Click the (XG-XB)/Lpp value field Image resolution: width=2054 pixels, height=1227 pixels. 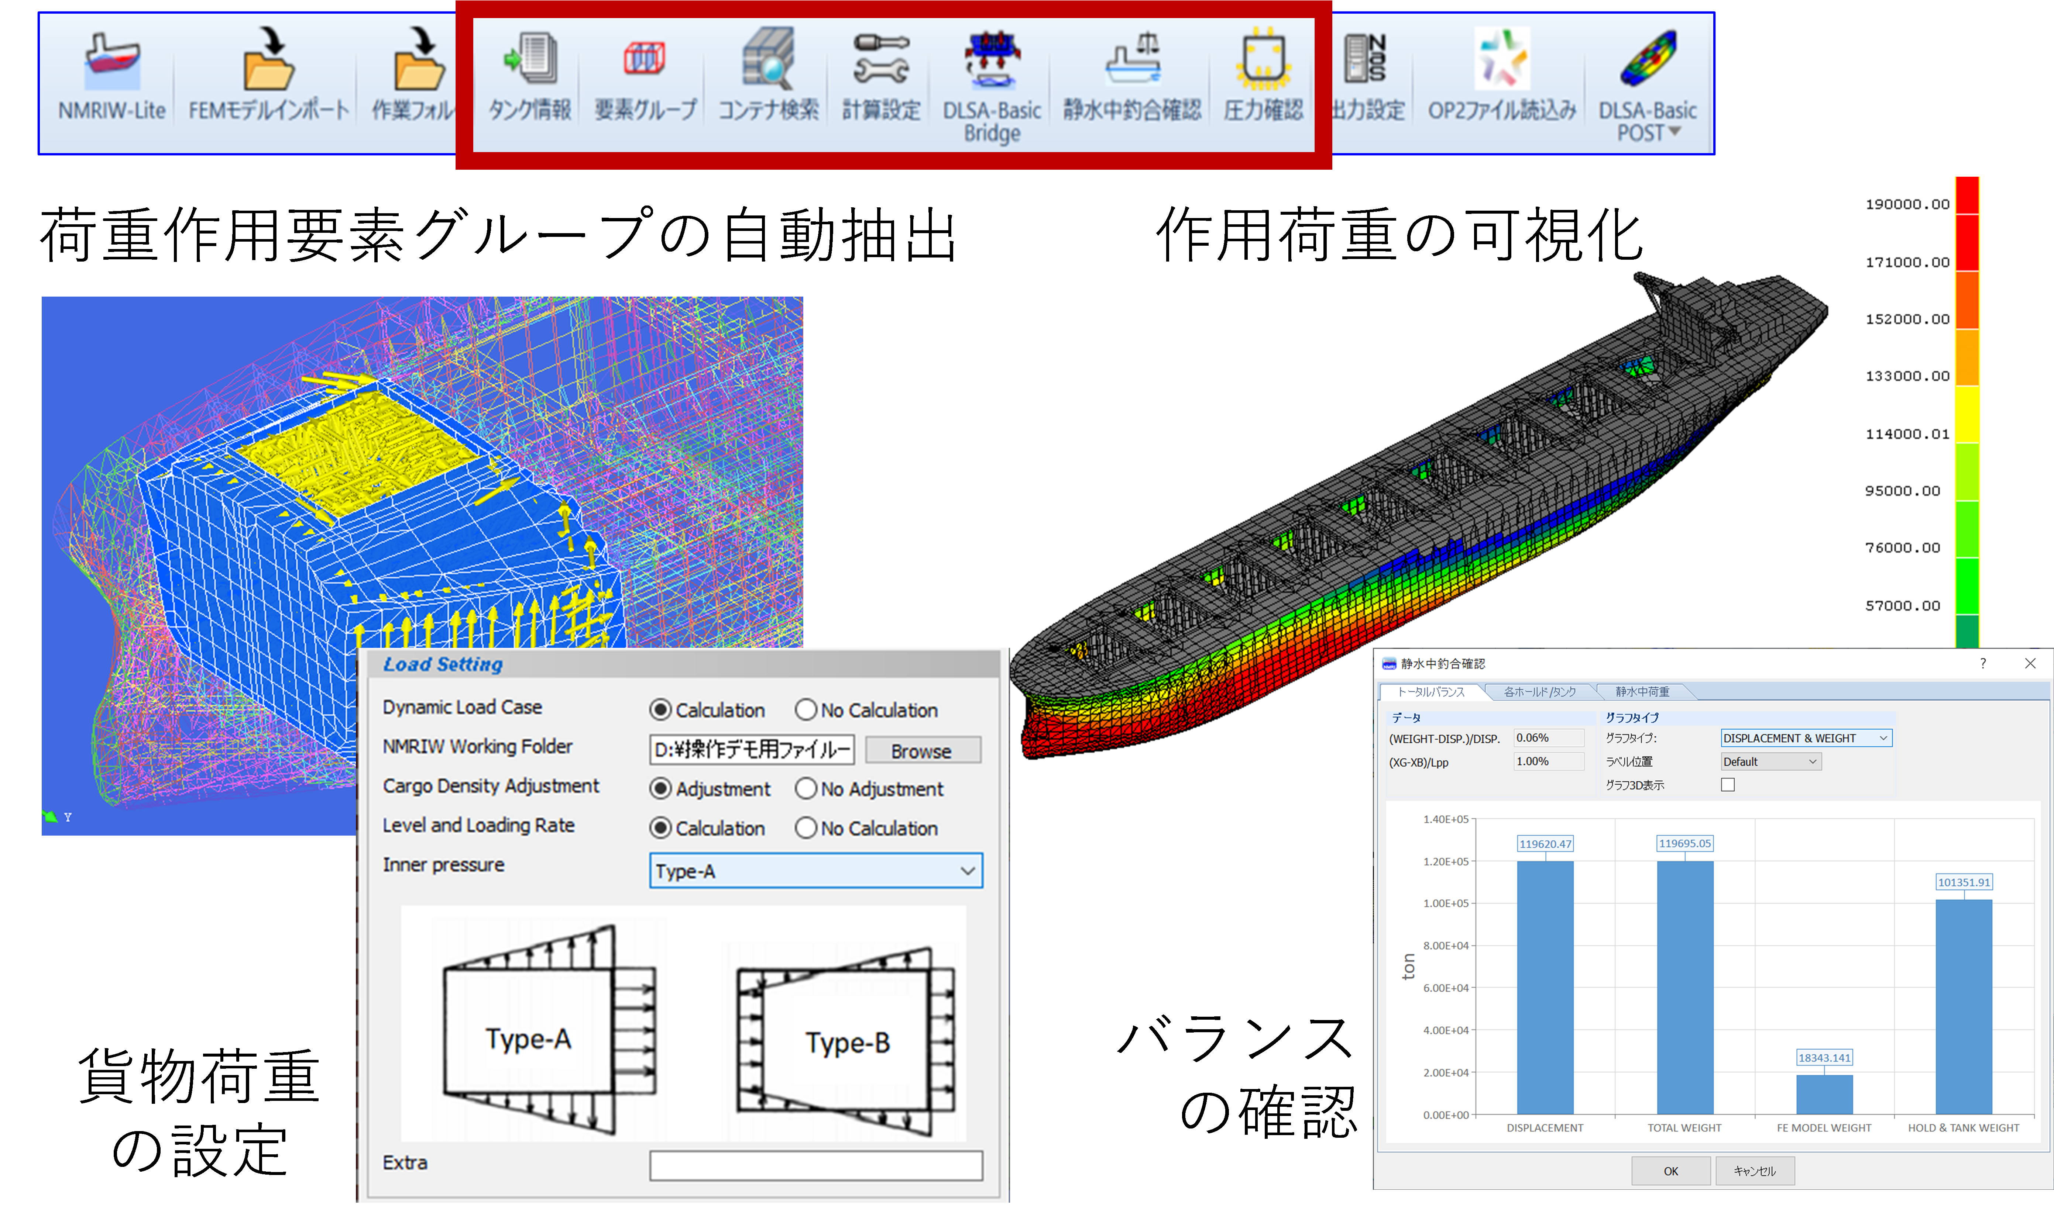tap(1549, 761)
